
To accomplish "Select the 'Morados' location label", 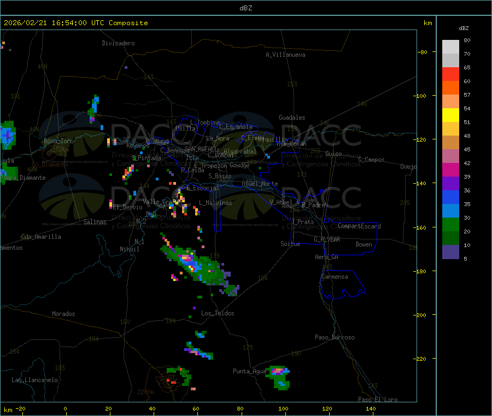I will [64, 314].
